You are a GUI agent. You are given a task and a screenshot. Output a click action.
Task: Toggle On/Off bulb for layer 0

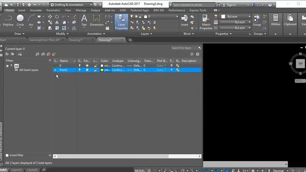[x=80, y=65]
